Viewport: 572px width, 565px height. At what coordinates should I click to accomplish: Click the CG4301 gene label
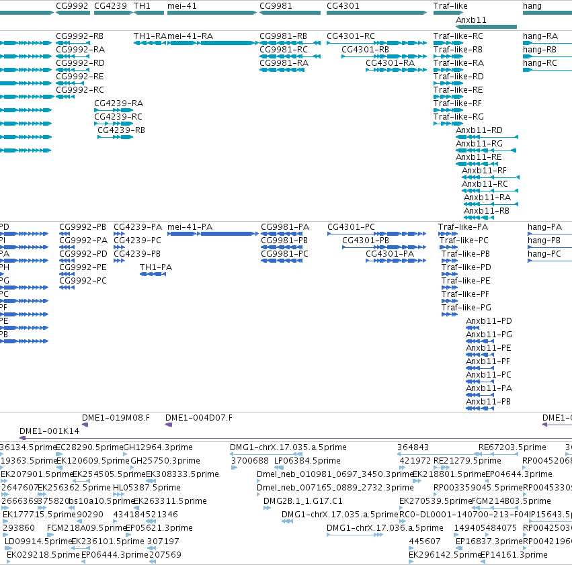[343, 6]
